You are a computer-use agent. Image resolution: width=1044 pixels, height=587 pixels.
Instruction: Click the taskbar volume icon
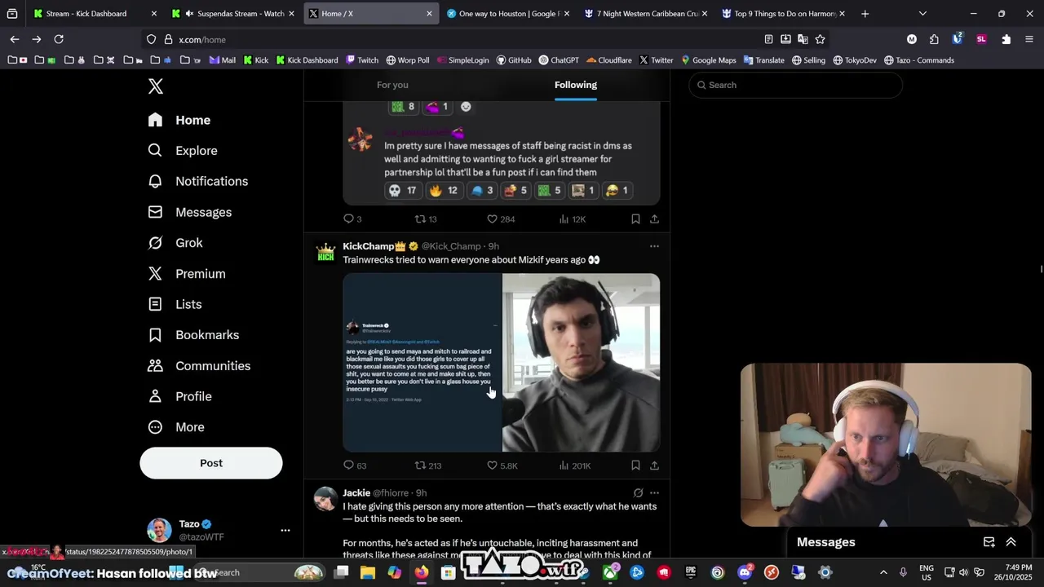click(x=965, y=572)
